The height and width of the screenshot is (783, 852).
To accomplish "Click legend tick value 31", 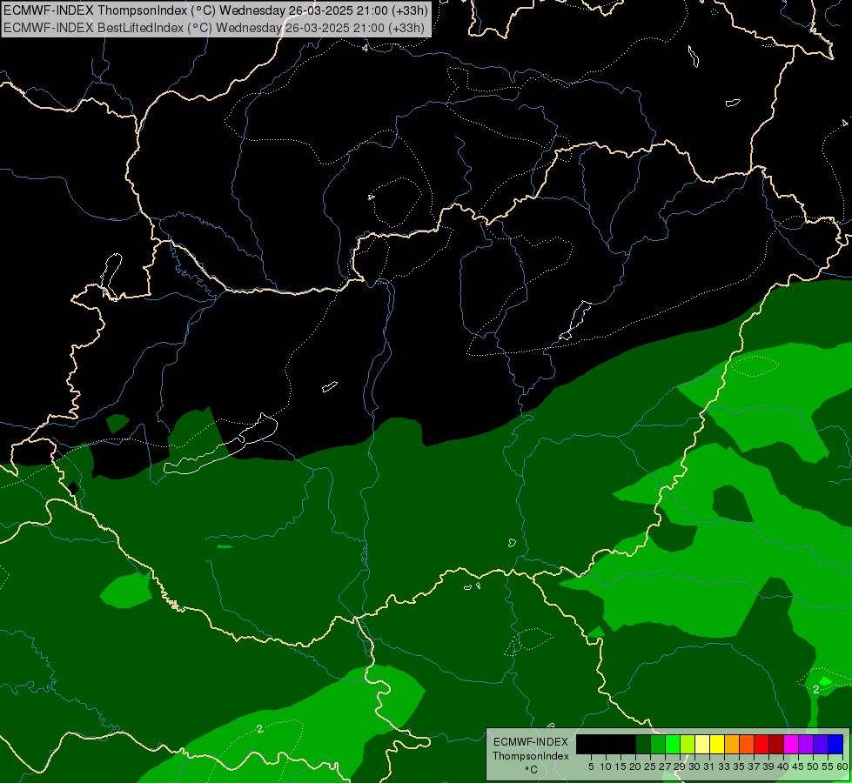I will click(709, 766).
